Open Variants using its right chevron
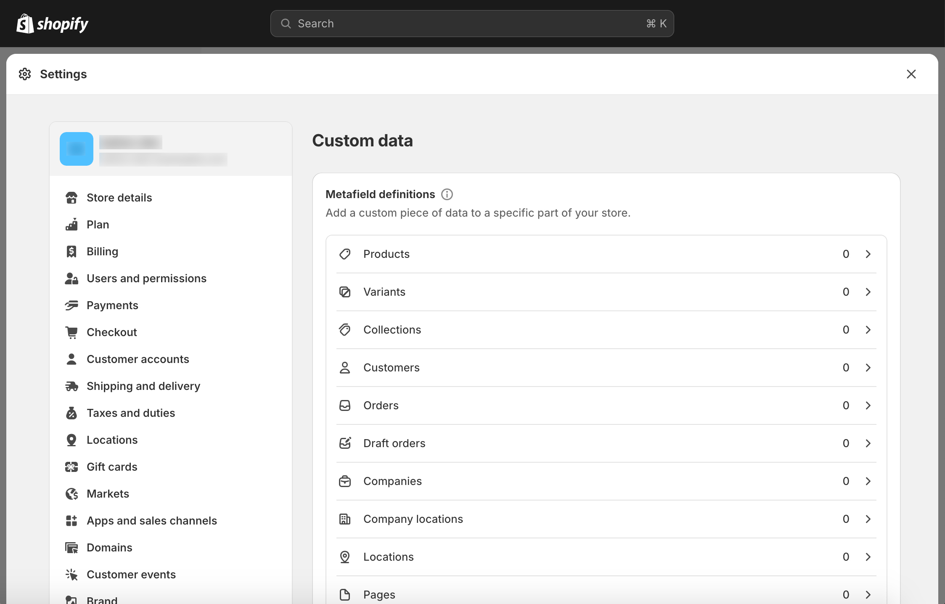Image resolution: width=945 pixels, height=604 pixels. click(868, 292)
